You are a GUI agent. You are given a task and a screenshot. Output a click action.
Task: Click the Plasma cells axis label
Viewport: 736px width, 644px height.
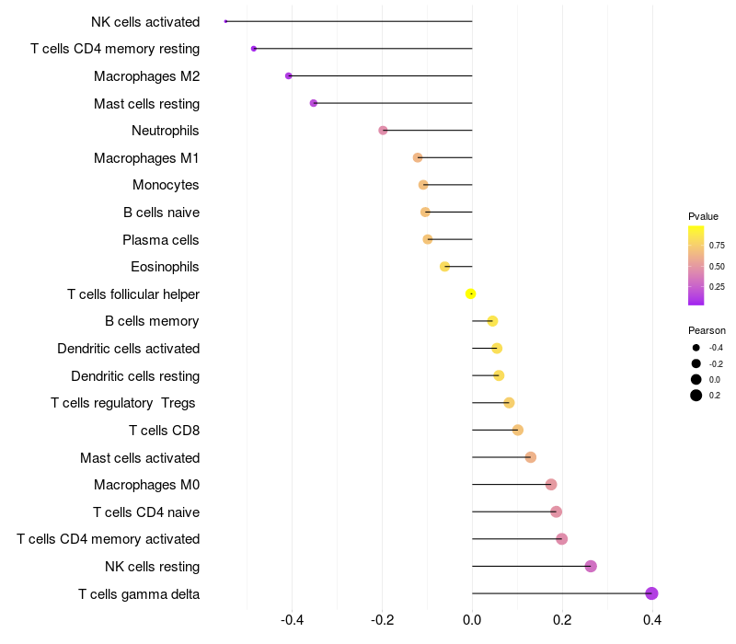pos(161,240)
